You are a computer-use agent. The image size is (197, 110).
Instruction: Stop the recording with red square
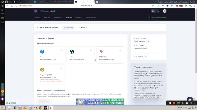click(174, 103)
